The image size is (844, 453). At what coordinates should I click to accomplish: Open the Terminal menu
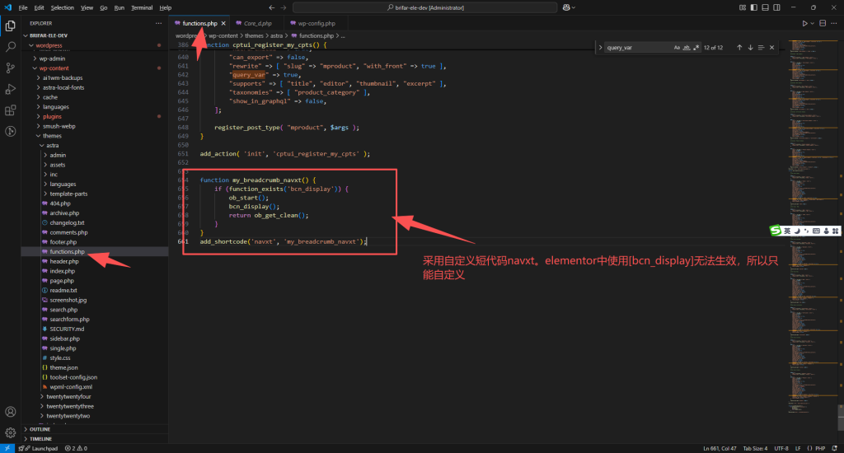click(x=142, y=7)
